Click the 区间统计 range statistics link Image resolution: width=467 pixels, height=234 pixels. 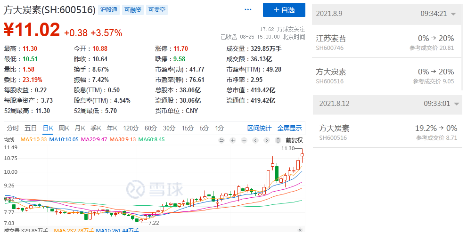click(x=259, y=128)
